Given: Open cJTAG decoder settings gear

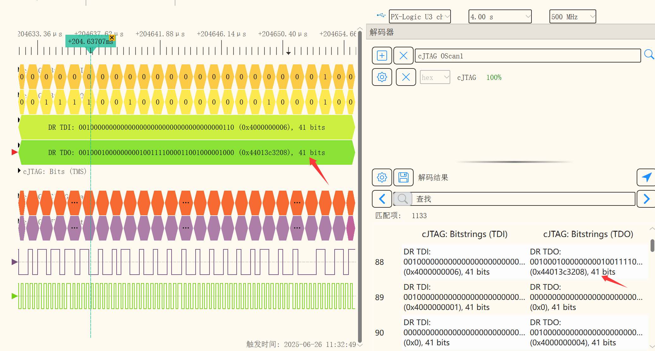Looking at the screenshot, I should (382, 77).
